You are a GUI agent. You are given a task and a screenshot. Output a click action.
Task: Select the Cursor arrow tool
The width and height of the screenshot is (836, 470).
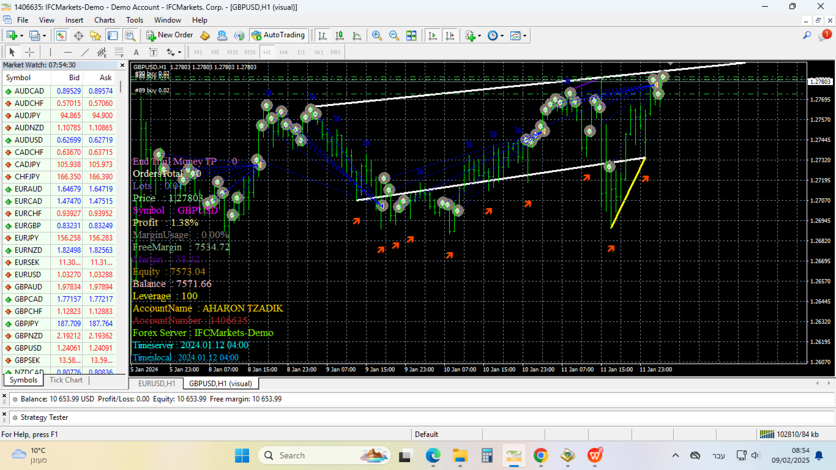pos(12,52)
